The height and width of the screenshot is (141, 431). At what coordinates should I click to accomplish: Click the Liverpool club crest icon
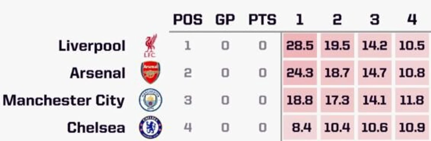(151, 46)
